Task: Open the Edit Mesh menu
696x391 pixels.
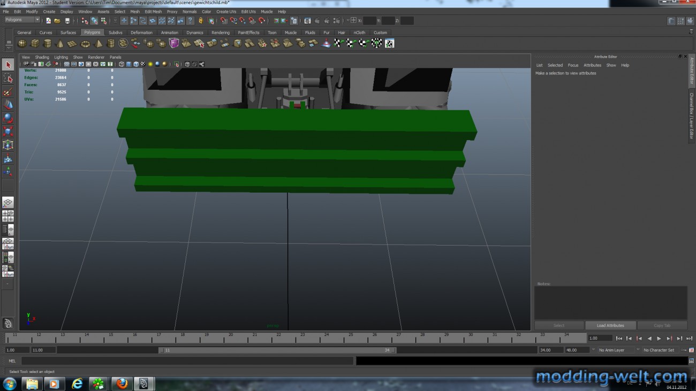Action: point(153,11)
